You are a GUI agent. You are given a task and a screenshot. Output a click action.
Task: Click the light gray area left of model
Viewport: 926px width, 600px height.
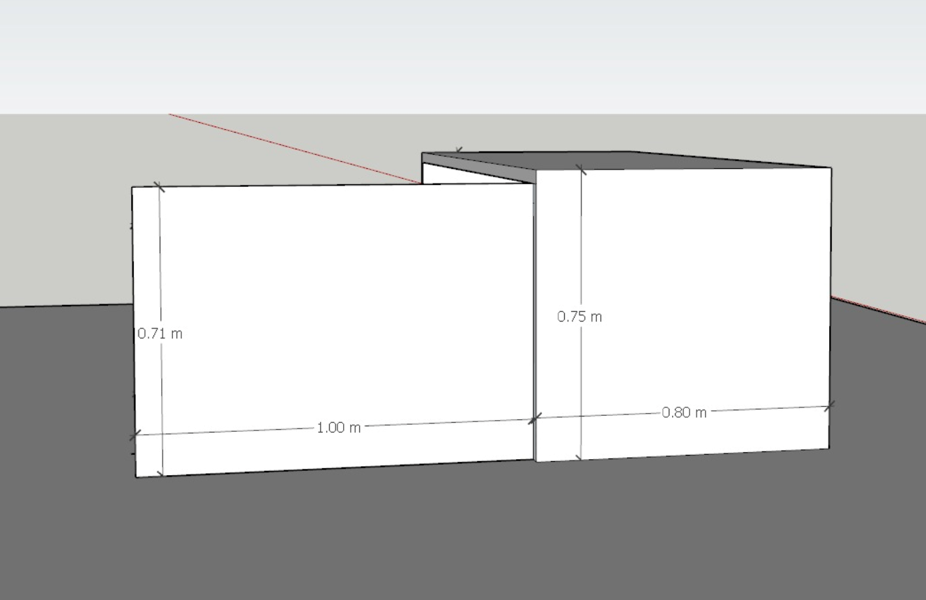tap(63, 209)
